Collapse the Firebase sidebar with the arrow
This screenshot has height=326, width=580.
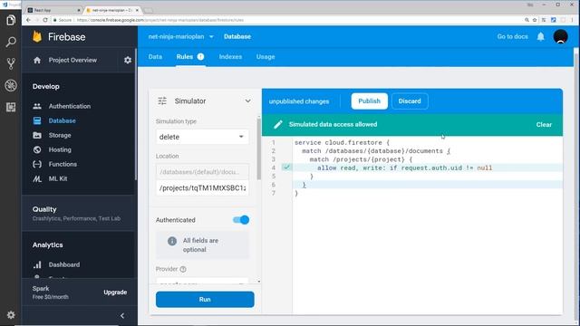click(122, 316)
